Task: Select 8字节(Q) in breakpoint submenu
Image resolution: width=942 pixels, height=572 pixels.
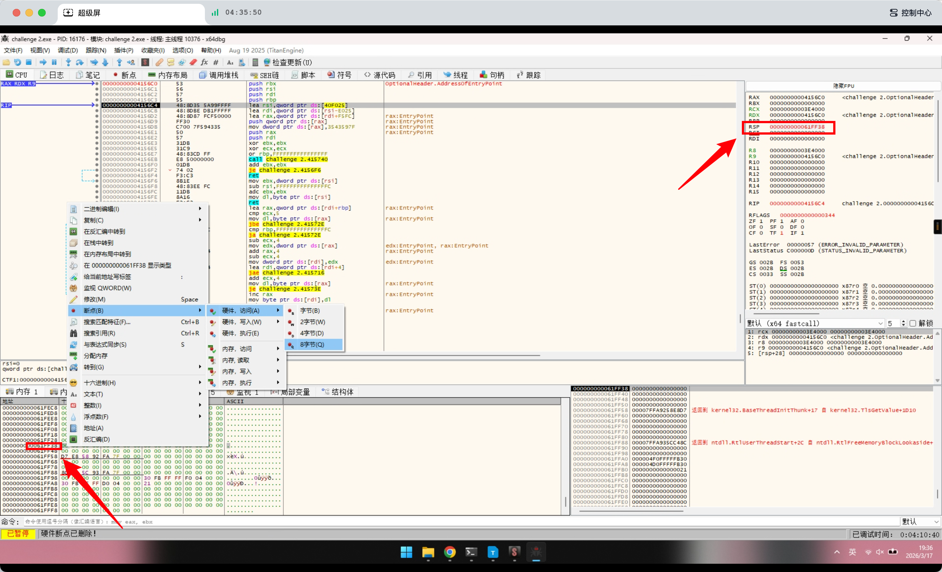Action: click(x=312, y=344)
